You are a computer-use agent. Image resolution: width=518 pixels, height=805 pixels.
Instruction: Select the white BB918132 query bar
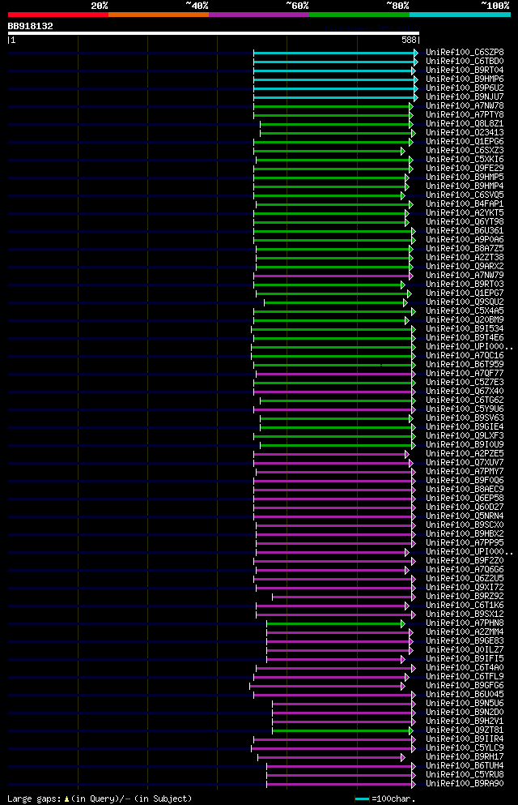point(214,33)
